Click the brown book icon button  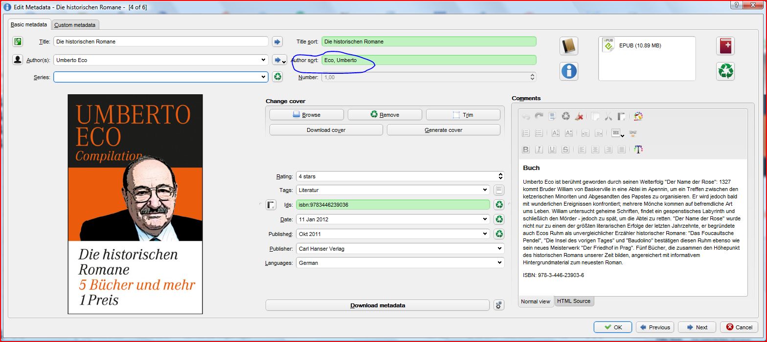pyautogui.click(x=569, y=46)
